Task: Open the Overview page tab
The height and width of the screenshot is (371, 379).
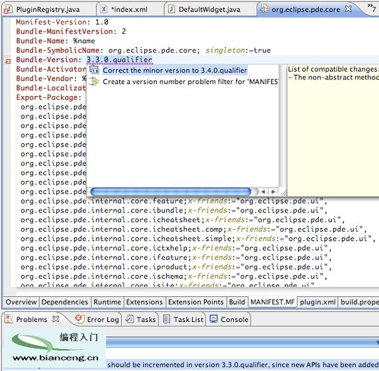Action: point(21,302)
